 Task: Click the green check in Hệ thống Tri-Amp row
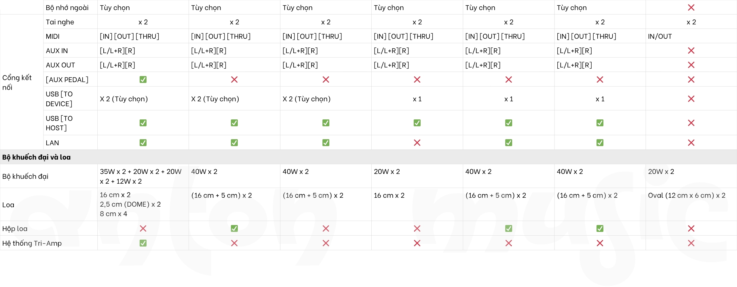143,243
